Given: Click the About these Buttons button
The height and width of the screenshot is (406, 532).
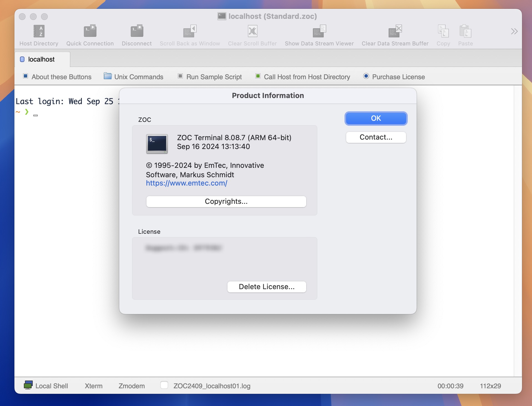Looking at the screenshot, I should tap(57, 77).
